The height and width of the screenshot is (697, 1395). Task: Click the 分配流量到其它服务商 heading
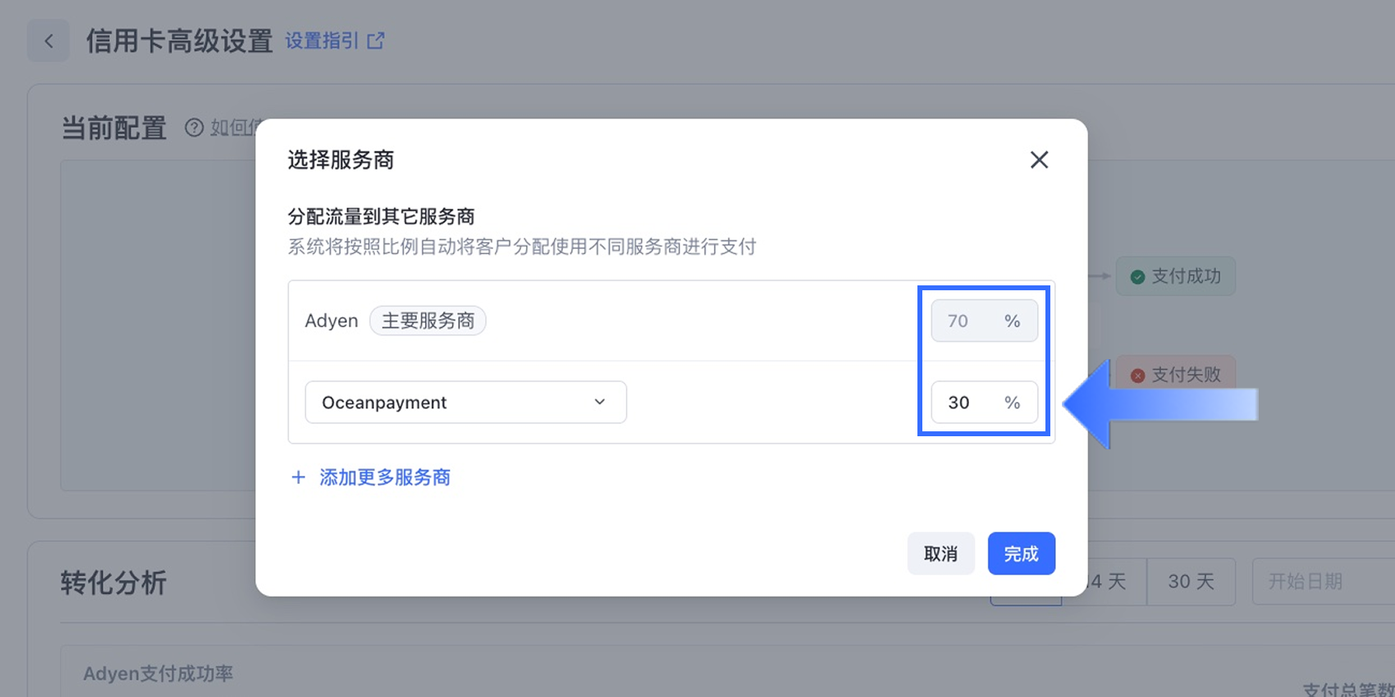pos(382,216)
